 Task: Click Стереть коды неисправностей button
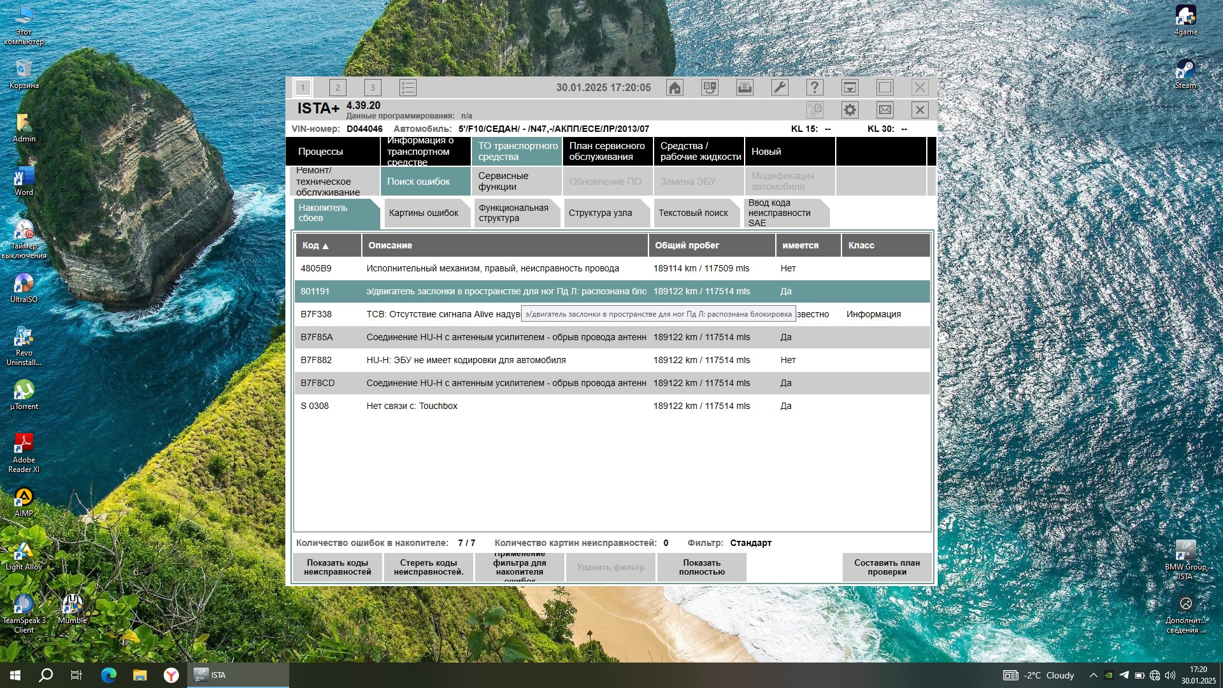click(x=429, y=567)
